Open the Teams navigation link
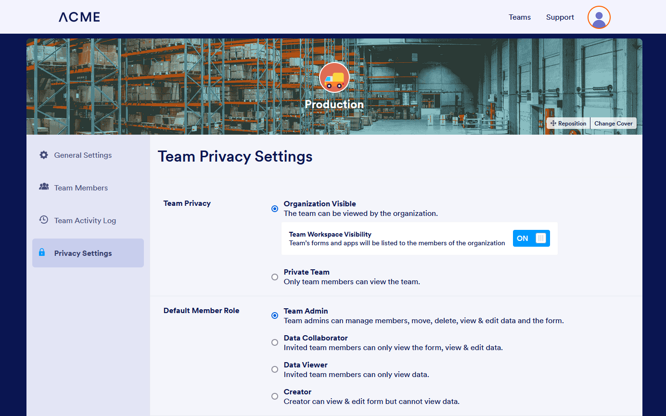666x416 pixels. point(520,17)
